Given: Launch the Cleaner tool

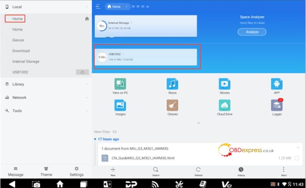Looking at the screenshot, I should (173, 105).
